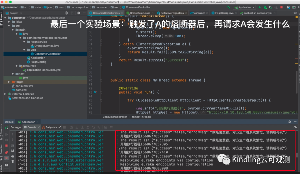Expand the target folder
This screenshot has height=174, width=300.
(x=9, y=82)
